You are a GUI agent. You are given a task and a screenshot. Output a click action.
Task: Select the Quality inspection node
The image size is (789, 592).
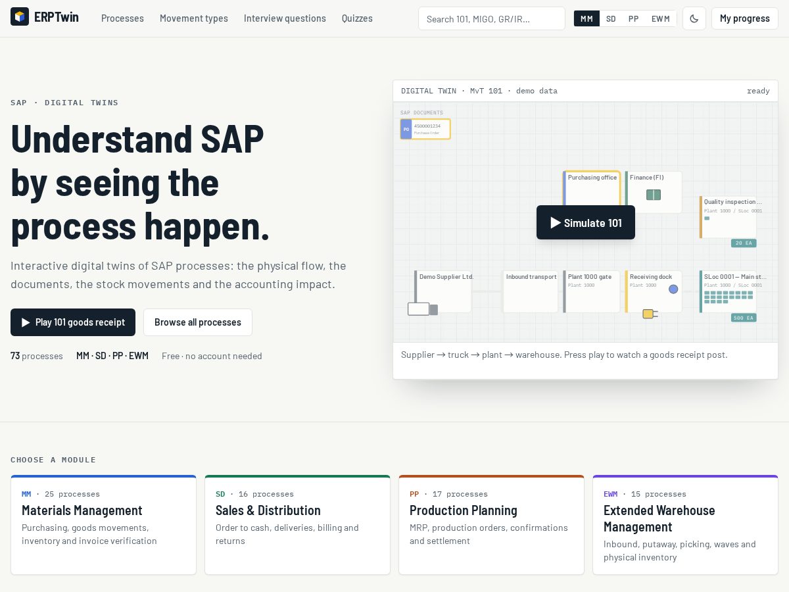tap(729, 217)
